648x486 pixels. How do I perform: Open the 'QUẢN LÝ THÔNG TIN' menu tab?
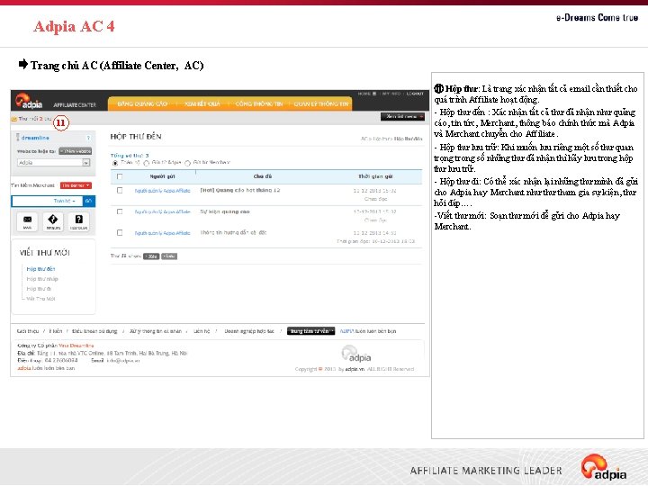(x=321, y=103)
